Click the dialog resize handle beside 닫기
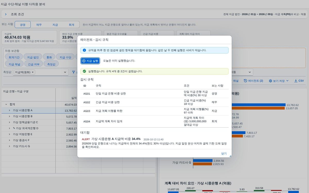The height and width of the screenshot is (193, 309). point(230,156)
